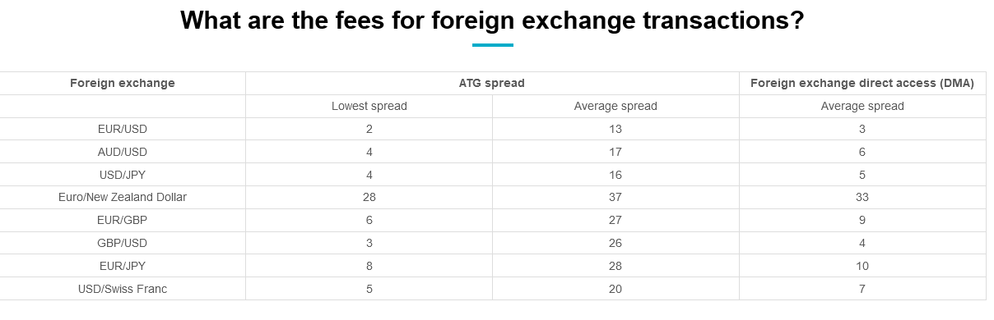
Task: Click the Lowest spread subheader
Action: coord(369,106)
